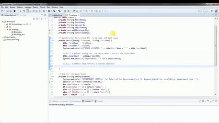219x123 pixels.
Task: Click the Open Perspective icon
Action: (x=212, y=11)
